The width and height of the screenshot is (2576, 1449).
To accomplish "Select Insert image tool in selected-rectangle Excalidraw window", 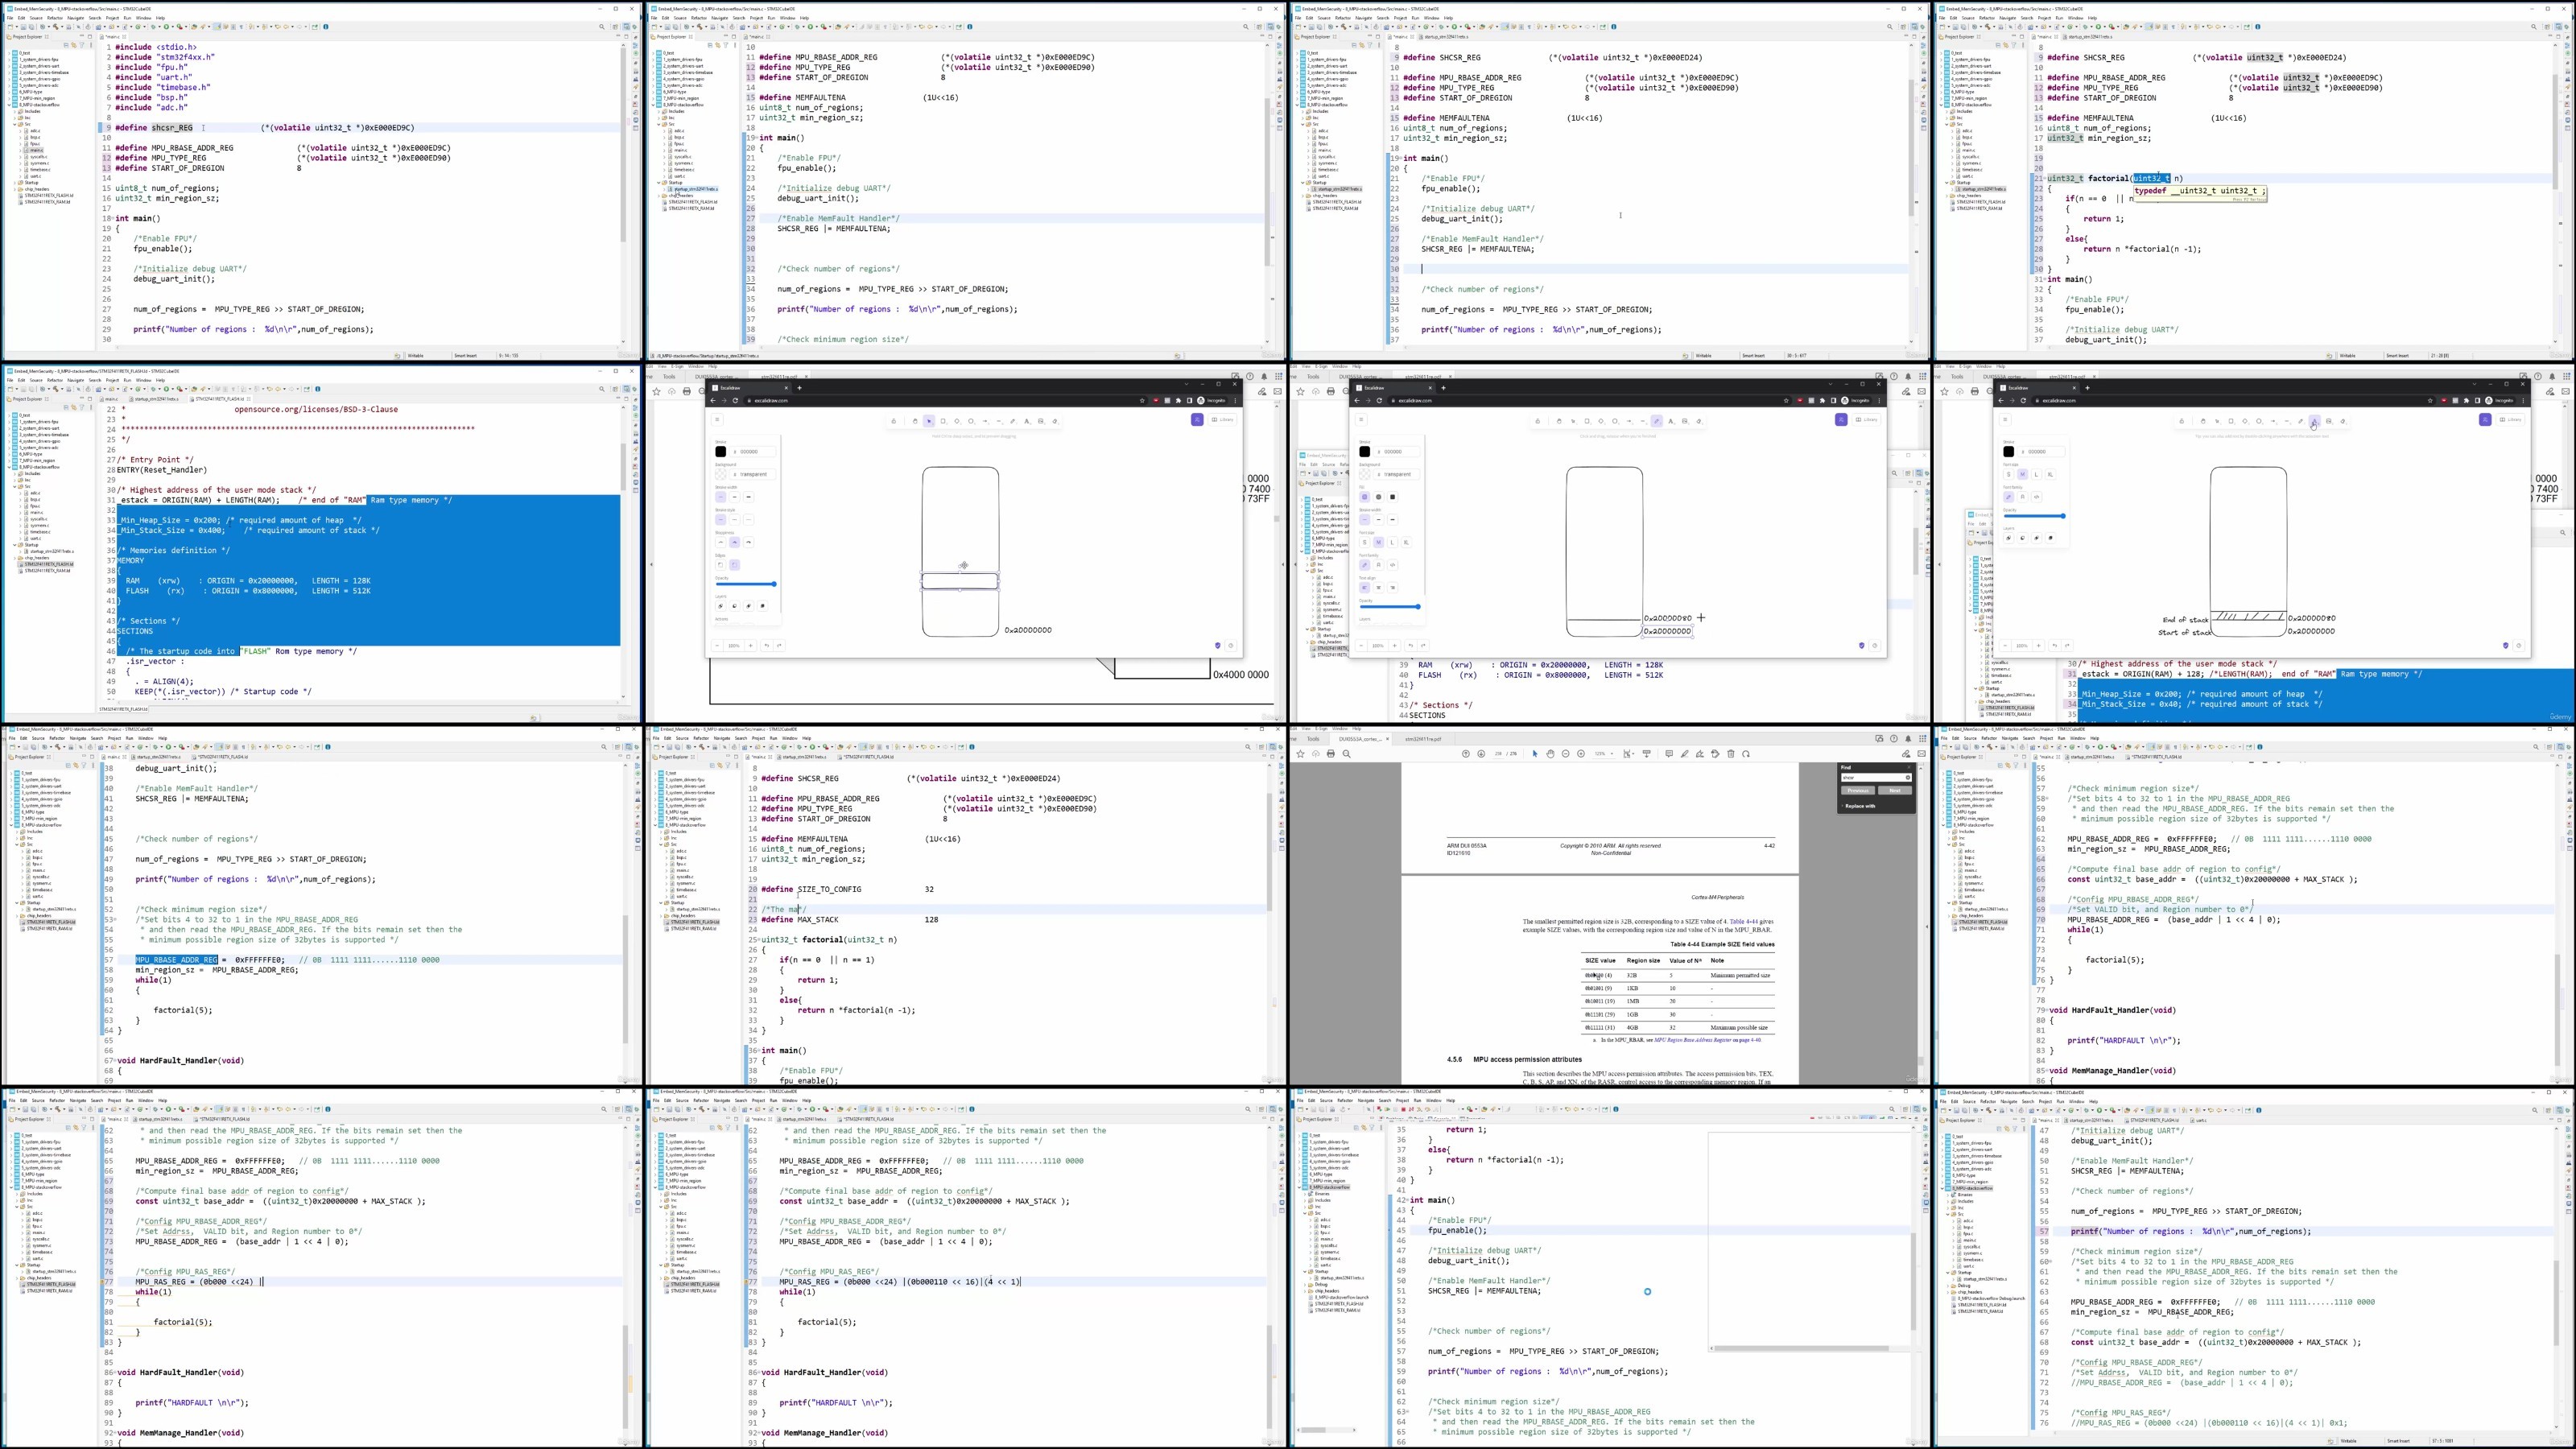I will pyautogui.click(x=1041, y=421).
